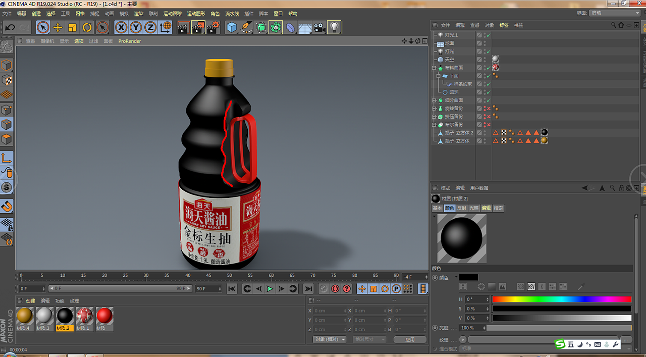Select the Live Selection tool
The image size is (646, 357).
pyautogui.click(x=43, y=27)
